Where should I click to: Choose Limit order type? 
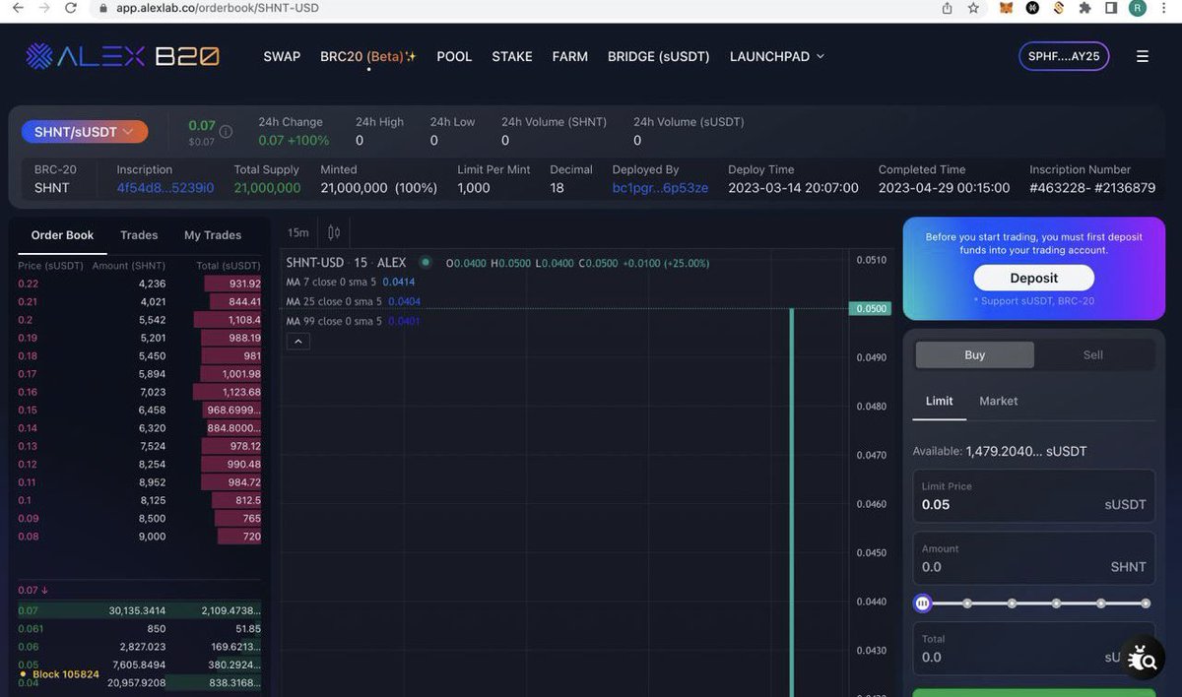click(x=940, y=401)
